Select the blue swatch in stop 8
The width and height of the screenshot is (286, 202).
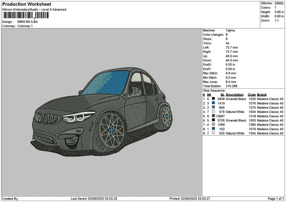[213, 129]
